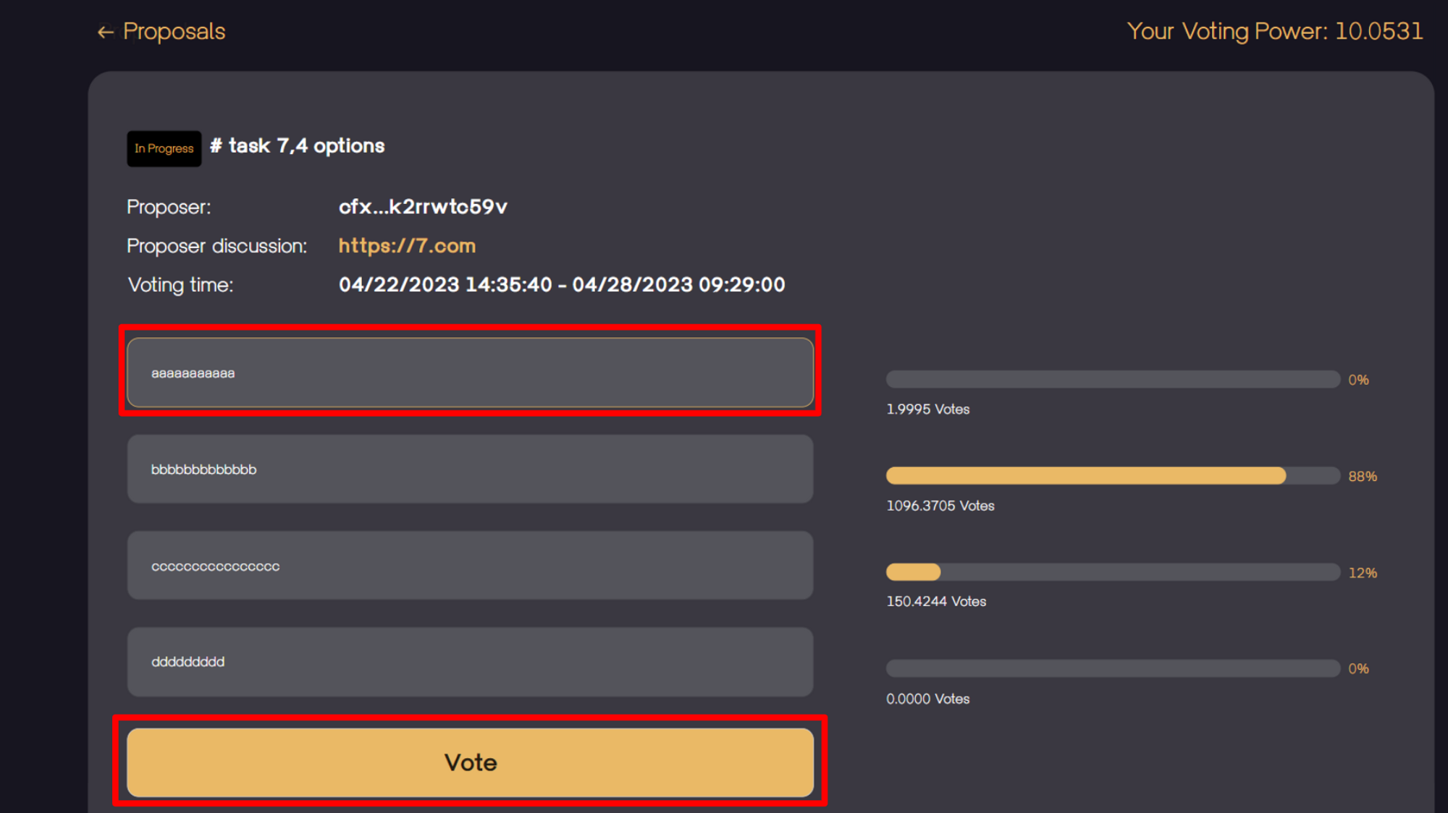Click the proposer address ofx...k2rrwto59v
Screen dimensions: 1448x813
coord(423,207)
